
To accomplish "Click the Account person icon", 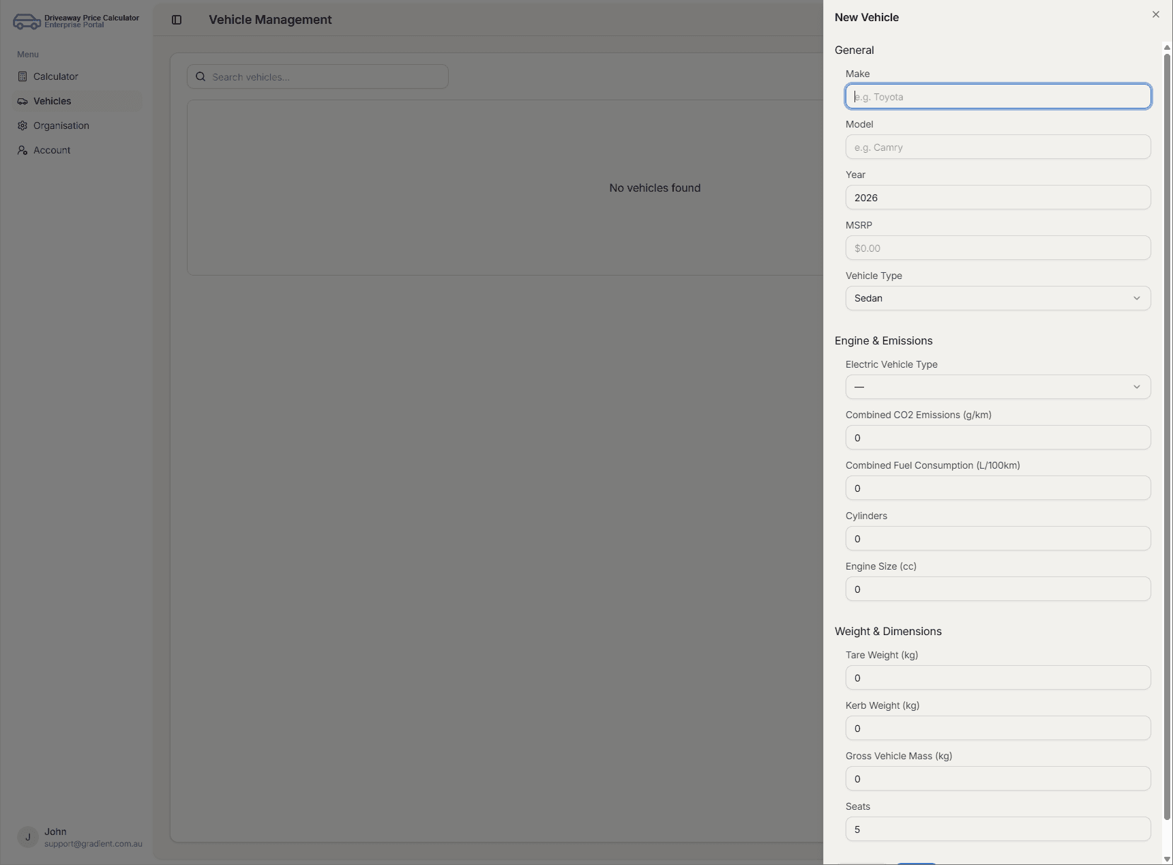I will pyautogui.click(x=23, y=150).
